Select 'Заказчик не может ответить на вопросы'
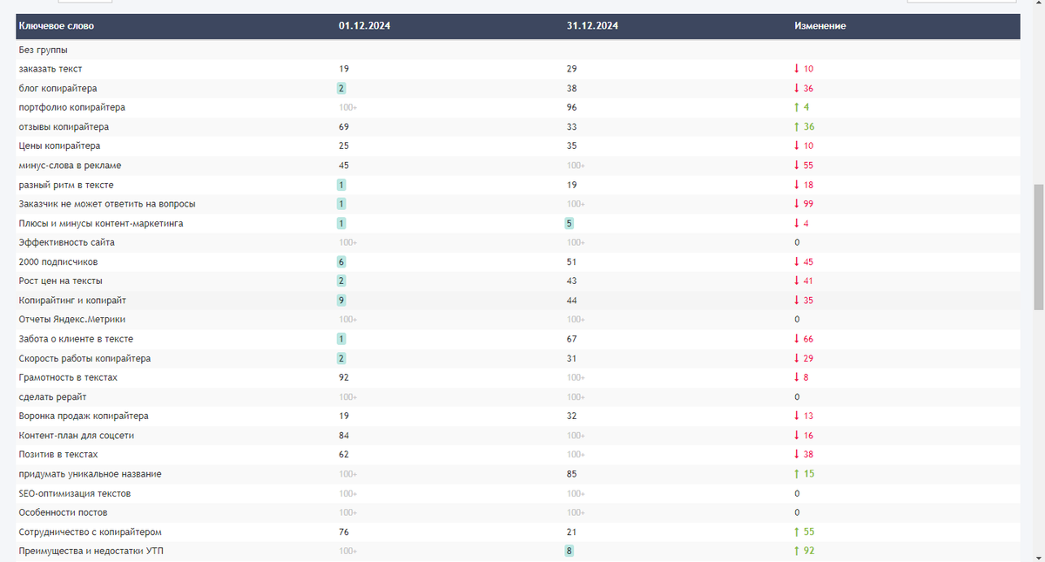1045x562 pixels. coord(106,204)
